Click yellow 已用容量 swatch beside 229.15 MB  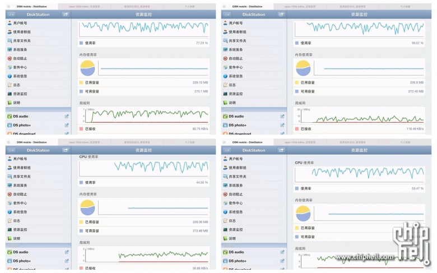point(81,82)
